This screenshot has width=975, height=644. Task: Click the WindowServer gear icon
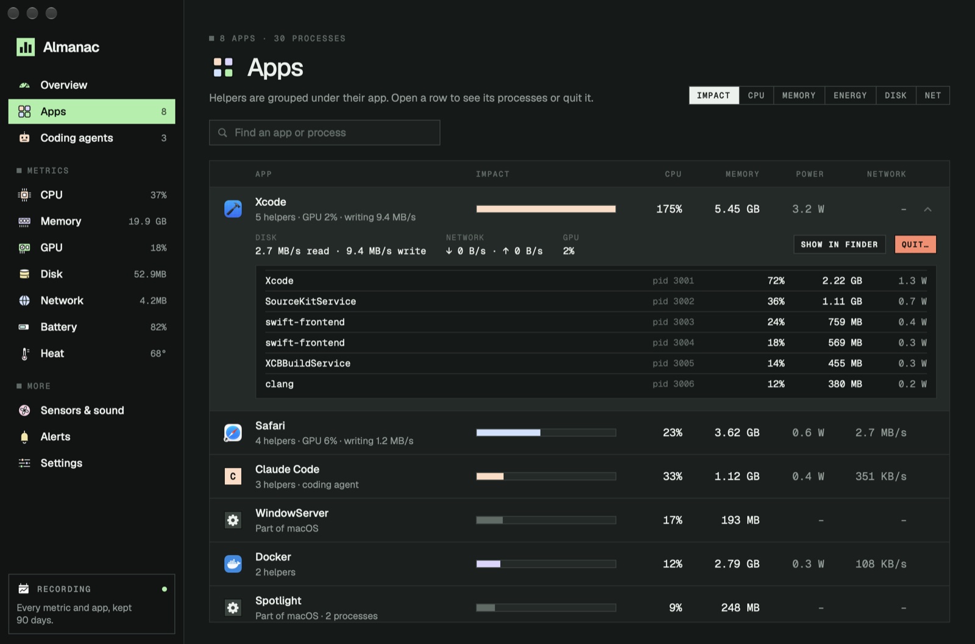coord(233,520)
